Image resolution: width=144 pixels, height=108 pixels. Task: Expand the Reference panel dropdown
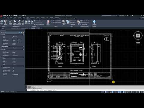pyautogui.click(x=34, y=26)
